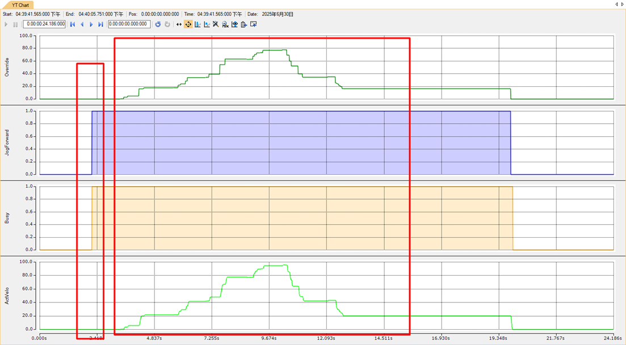
Task: Toggle the horizontal pan double-arrow tool
Action: click(179, 24)
